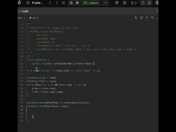Click the streak fire counter
Viewport: 176px width, 132px height.
(x=133, y=3)
